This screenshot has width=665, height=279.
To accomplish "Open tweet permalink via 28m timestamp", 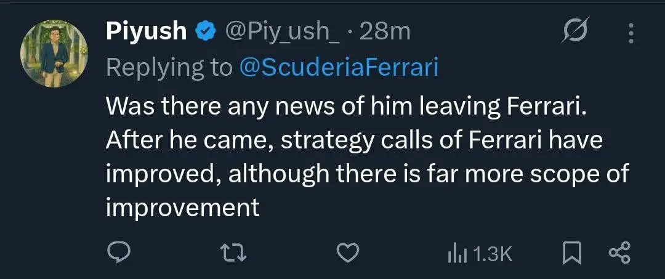I will pyautogui.click(x=385, y=32).
